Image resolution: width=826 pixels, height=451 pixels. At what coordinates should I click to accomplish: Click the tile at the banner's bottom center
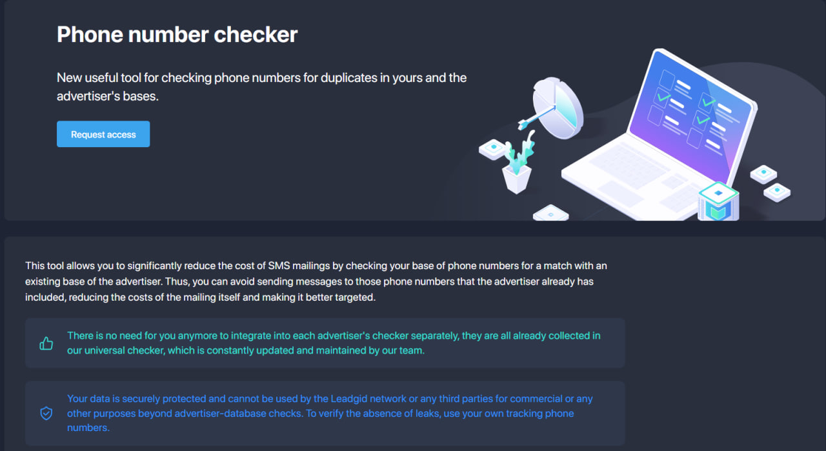pos(550,213)
